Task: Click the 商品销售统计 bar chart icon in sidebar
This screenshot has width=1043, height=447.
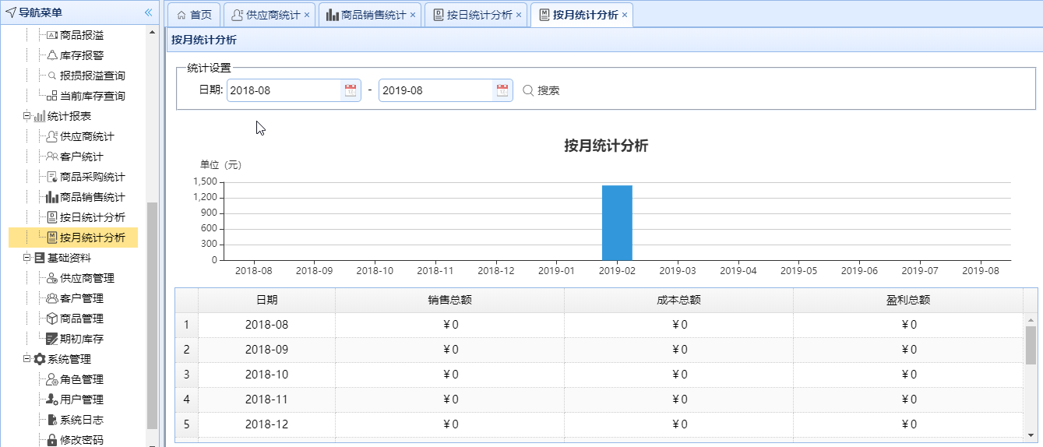Action: point(52,197)
